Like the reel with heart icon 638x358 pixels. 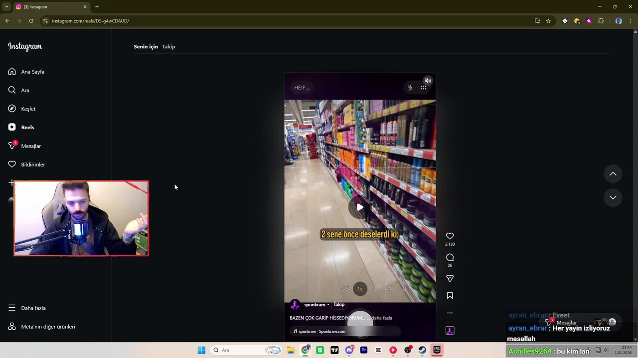[x=450, y=236]
